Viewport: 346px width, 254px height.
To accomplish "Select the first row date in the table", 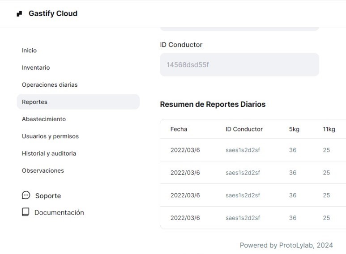I will 185,150.
